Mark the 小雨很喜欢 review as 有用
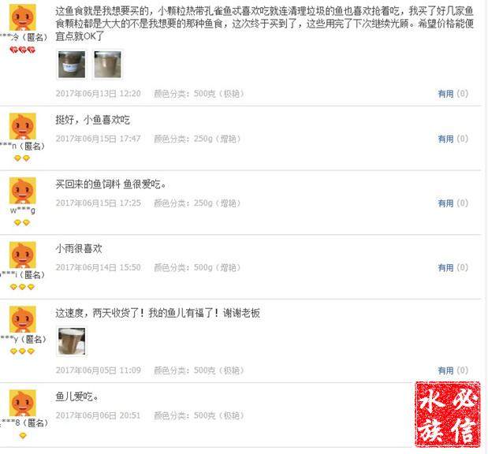This screenshot has width=488, height=454. (x=445, y=268)
